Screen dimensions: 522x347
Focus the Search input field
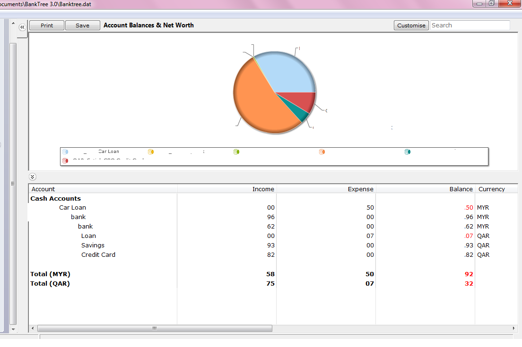click(x=470, y=25)
